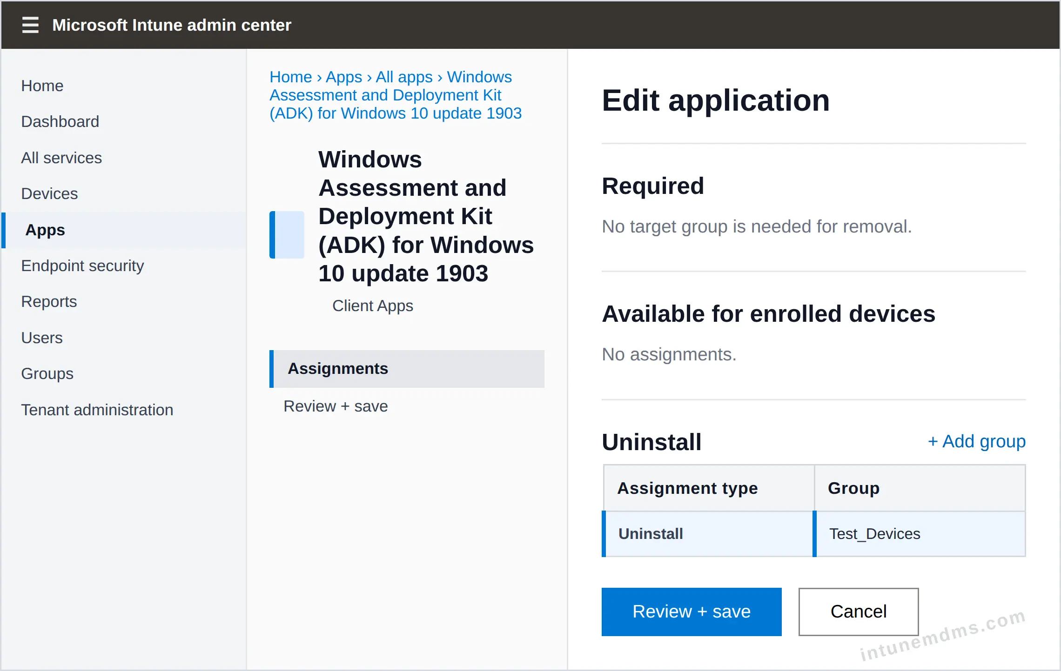
Task: Open Endpoint security
Action: coord(82,266)
